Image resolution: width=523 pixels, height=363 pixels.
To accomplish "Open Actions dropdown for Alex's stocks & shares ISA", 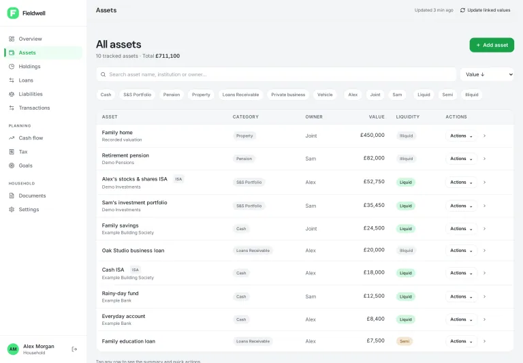I will (461, 183).
